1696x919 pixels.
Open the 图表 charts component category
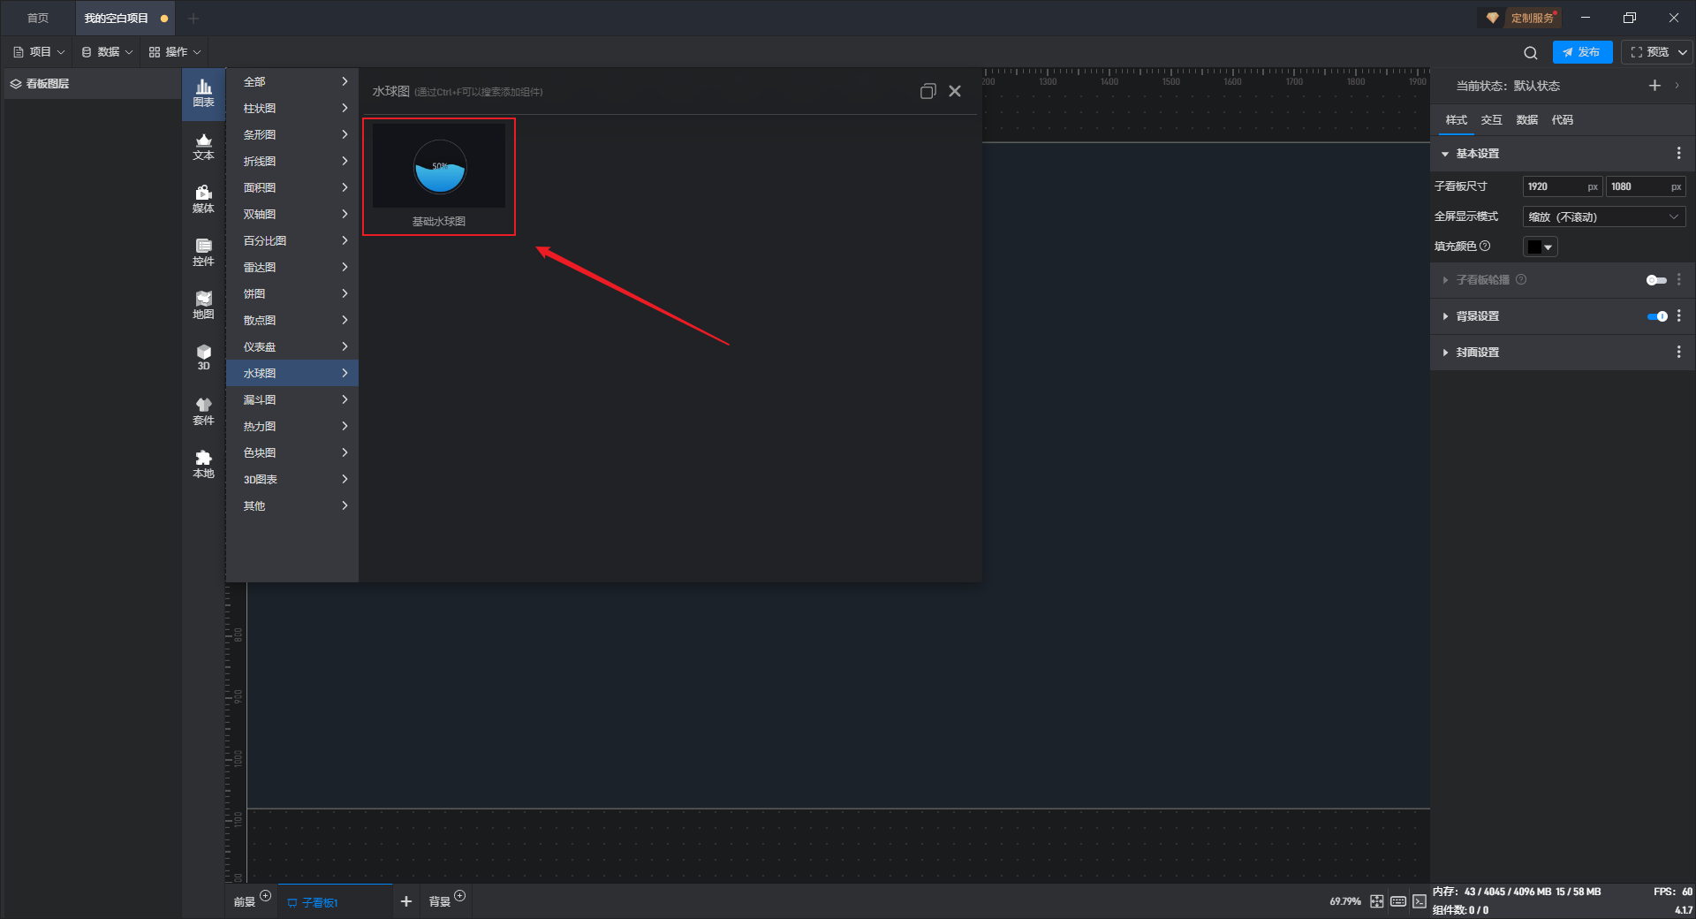[x=203, y=94]
